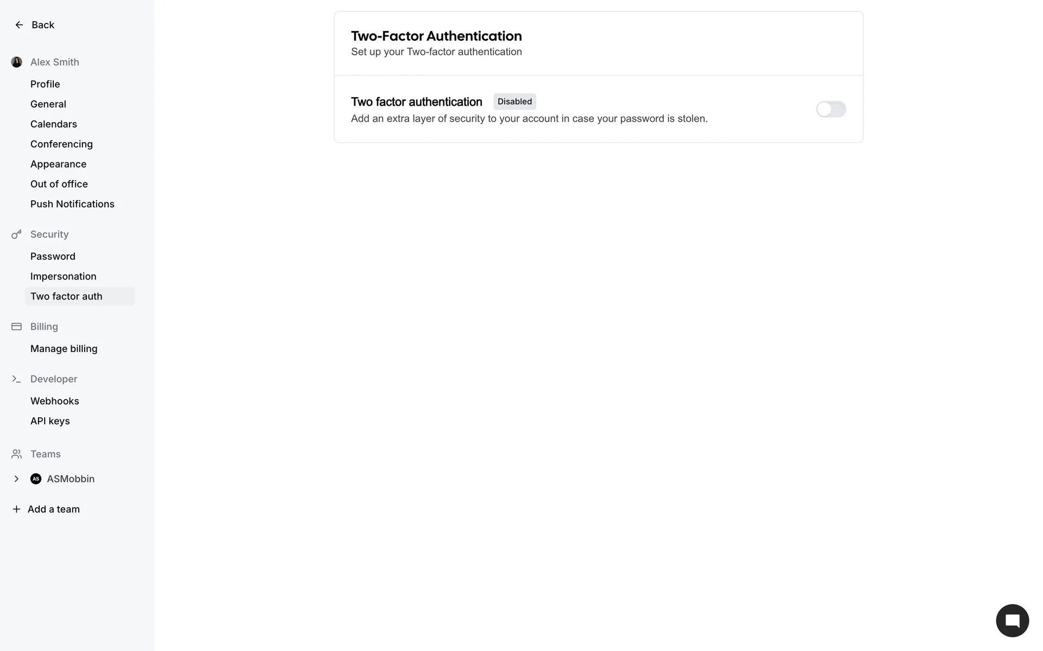Viewport: 1043px width, 651px height.
Task: Open the chat bubble widget
Action: click(x=1012, y=621)
